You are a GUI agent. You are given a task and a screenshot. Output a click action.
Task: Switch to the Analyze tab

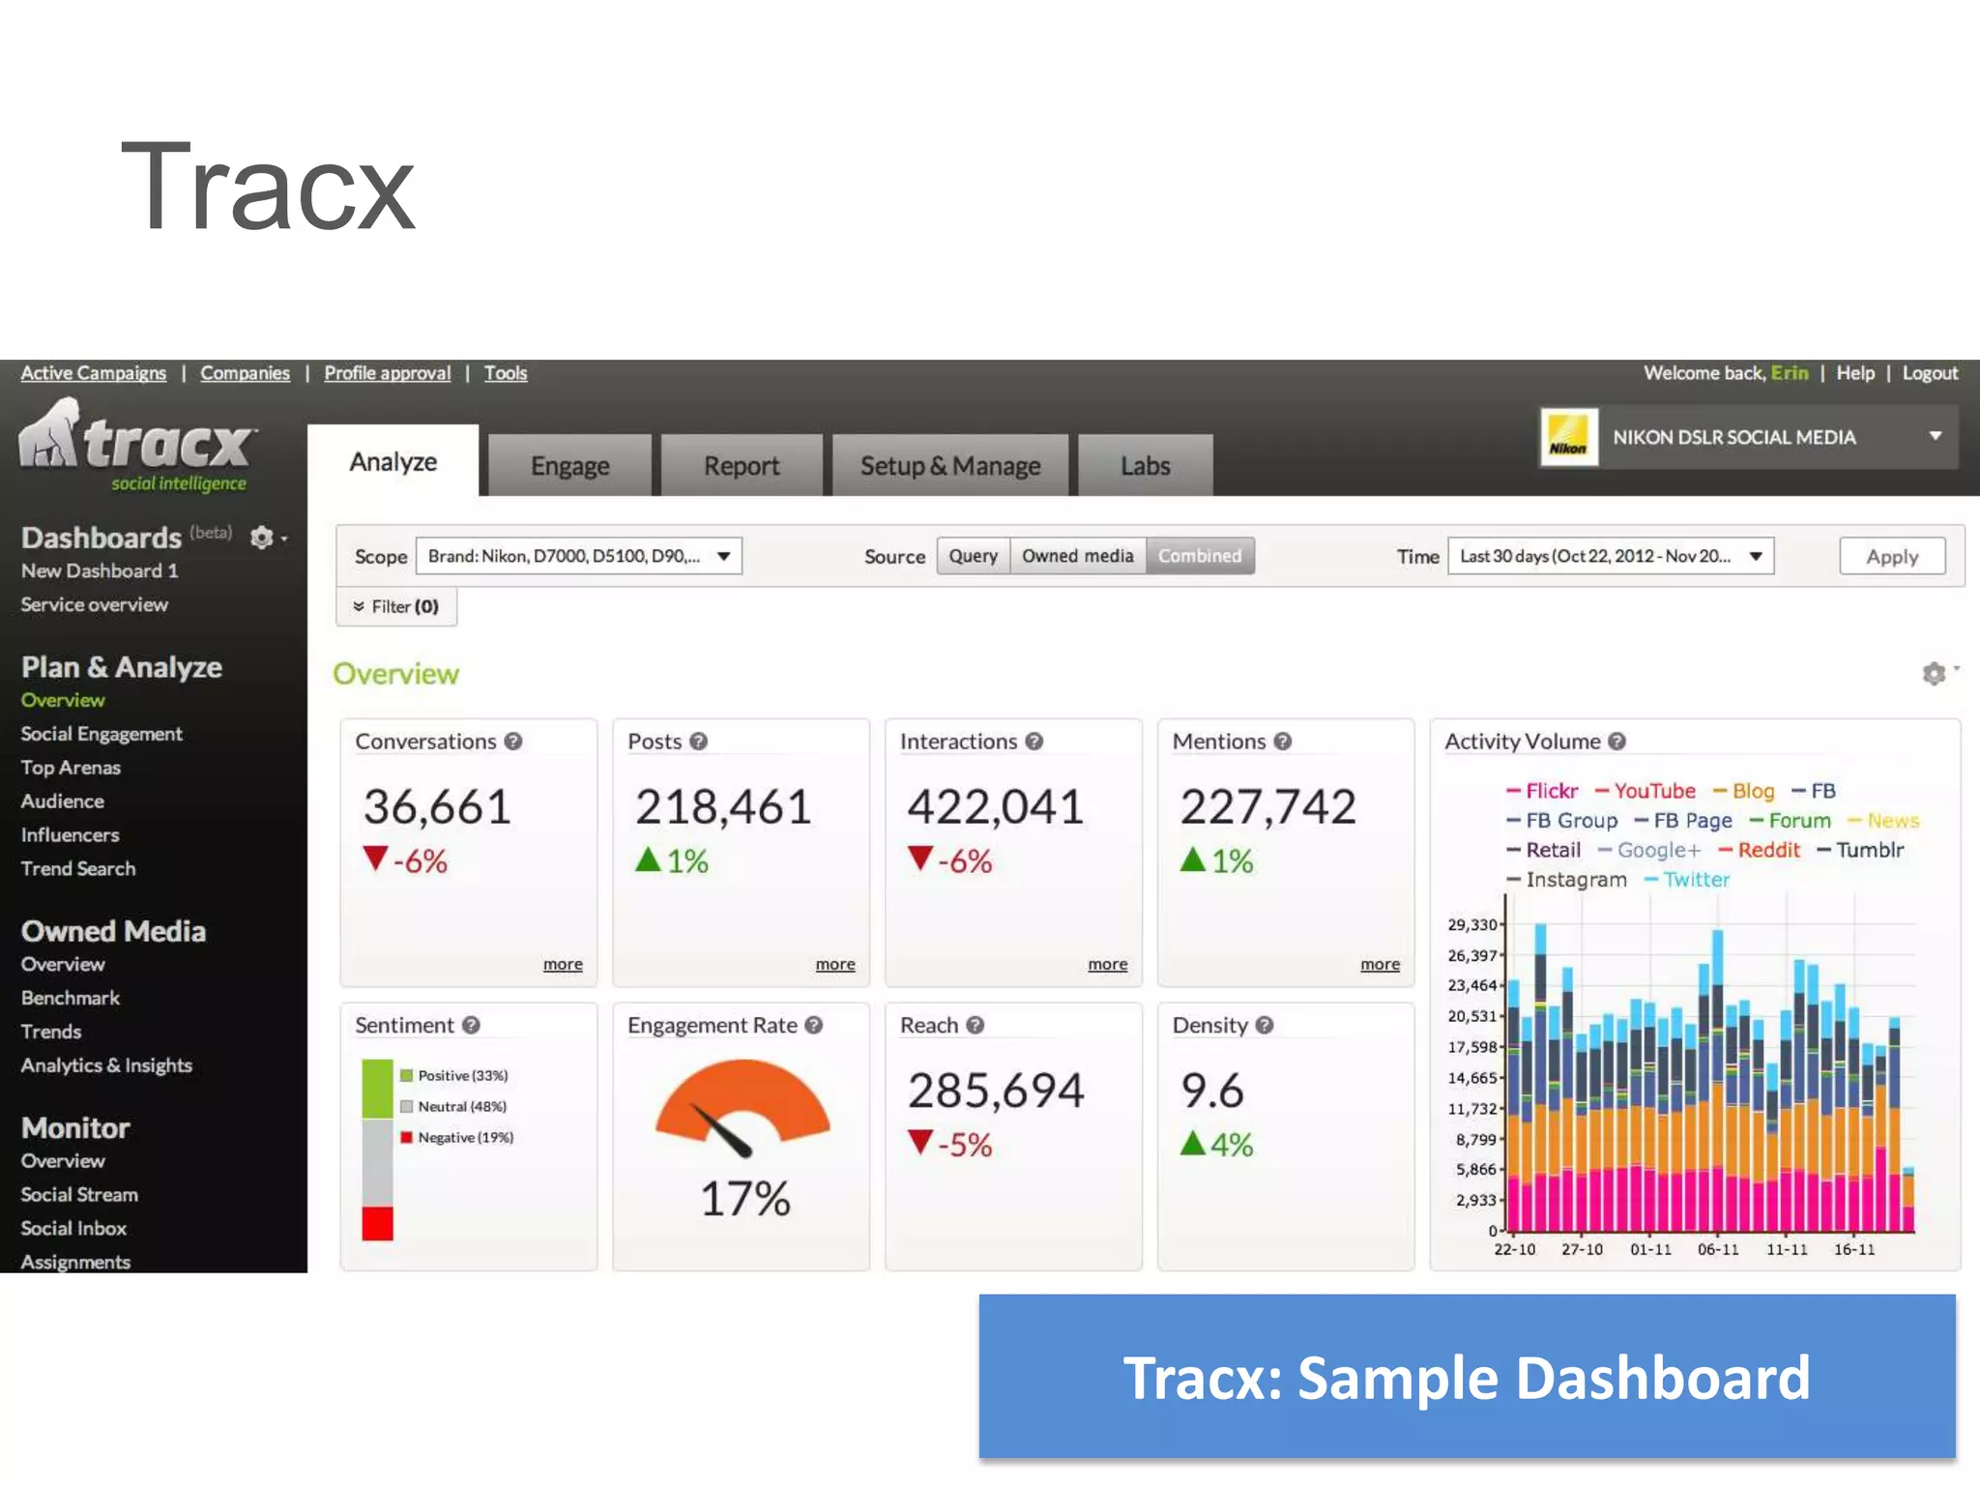[x=393, y=462]
